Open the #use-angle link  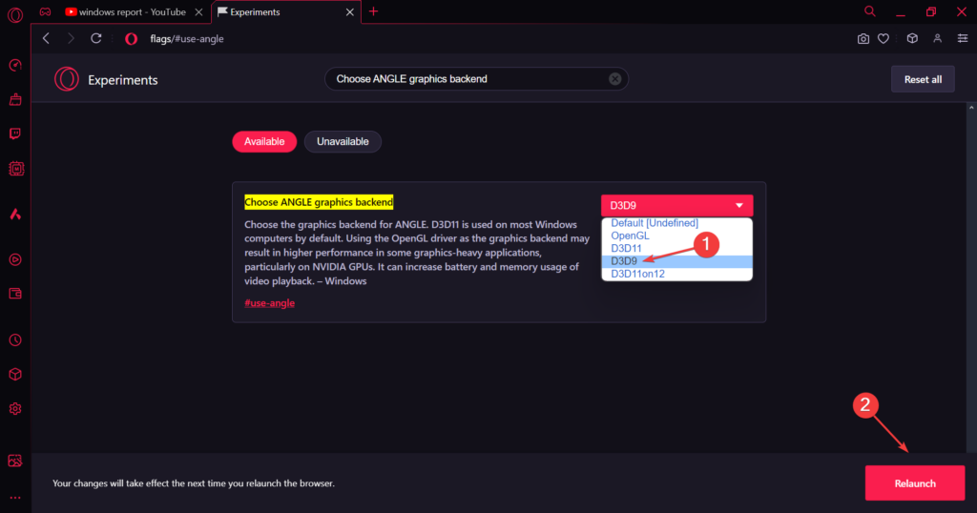[x=269, y=303]
